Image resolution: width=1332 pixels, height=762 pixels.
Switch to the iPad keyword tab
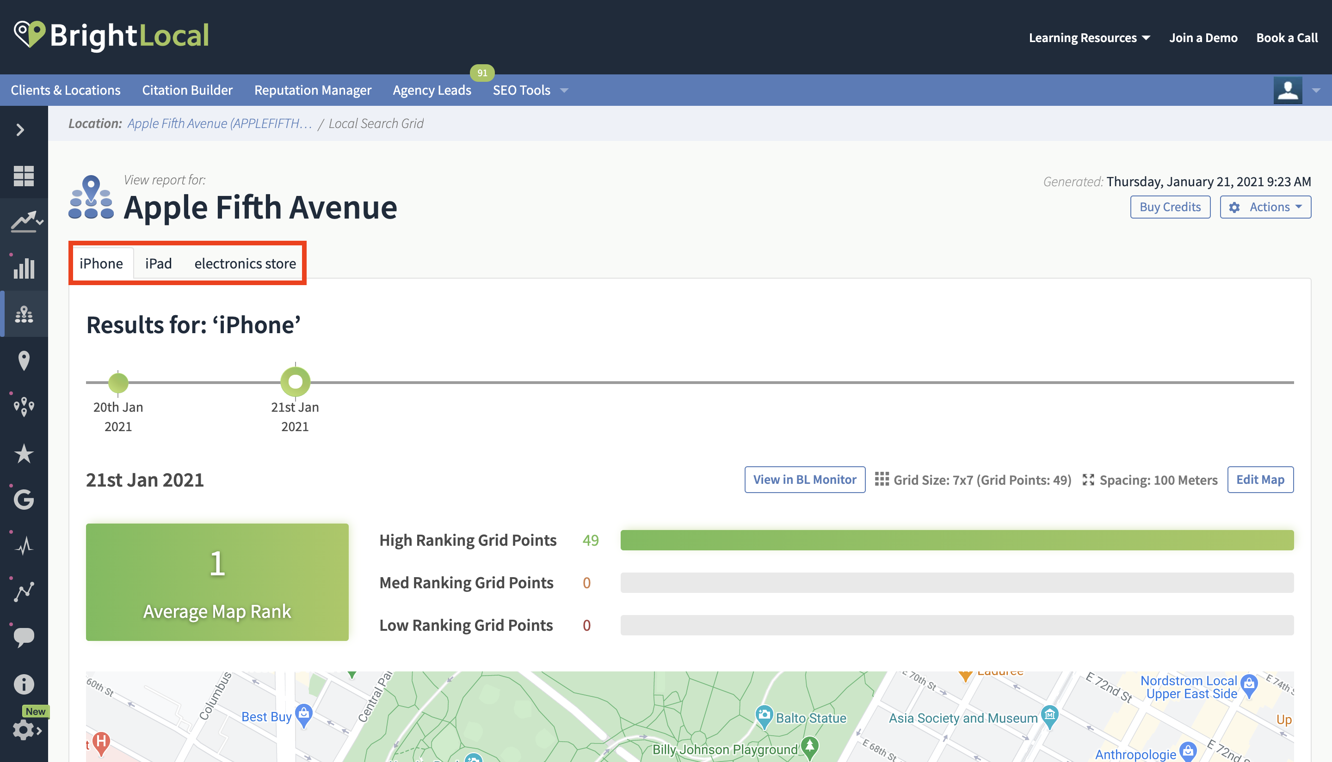[x=158, y=263]
